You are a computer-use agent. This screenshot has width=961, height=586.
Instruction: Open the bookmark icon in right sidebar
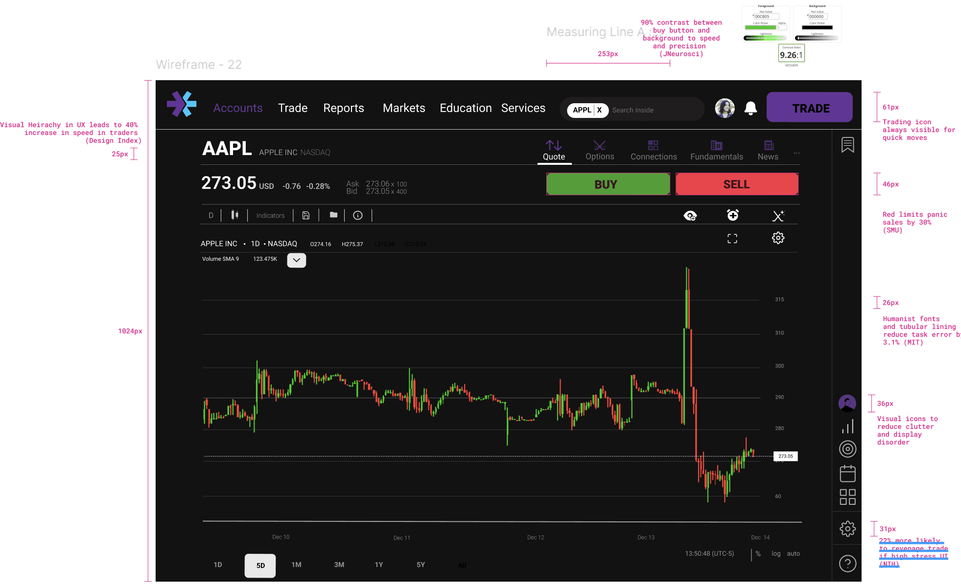847,145
